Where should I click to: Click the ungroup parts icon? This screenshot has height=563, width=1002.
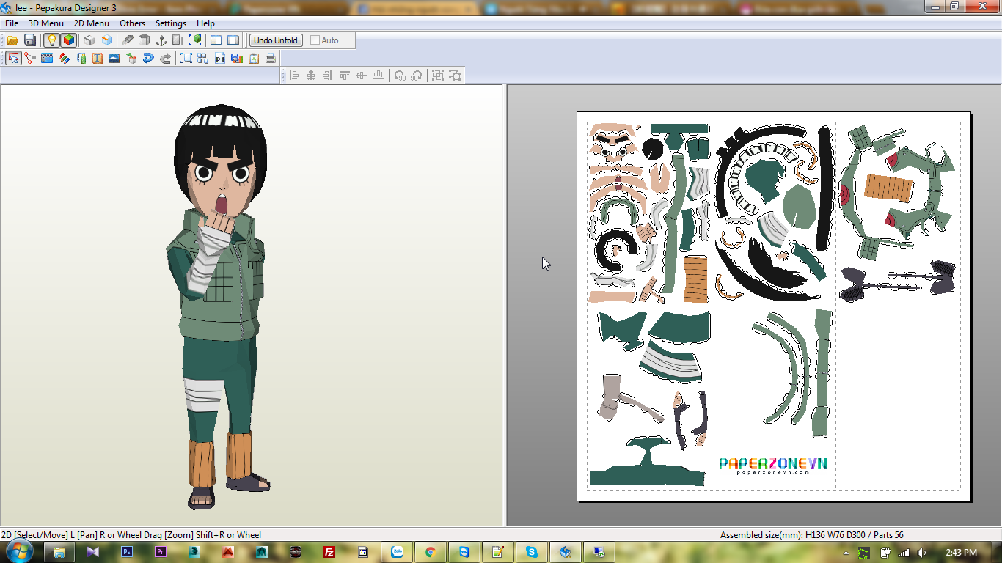(x=455, y=75)
